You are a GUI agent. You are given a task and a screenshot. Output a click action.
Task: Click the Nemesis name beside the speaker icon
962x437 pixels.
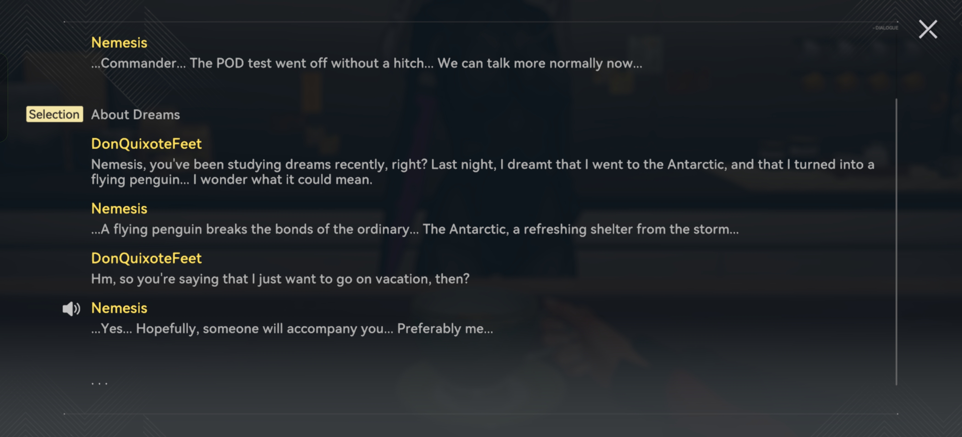(119, 308)
